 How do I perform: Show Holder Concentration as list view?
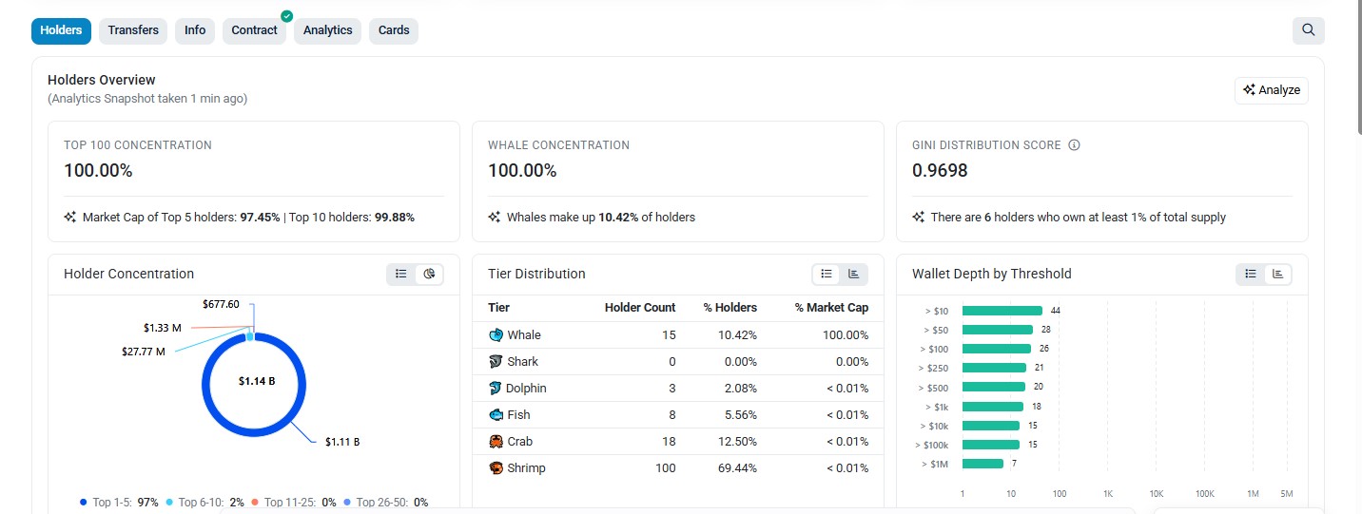[x=401, y=274]
